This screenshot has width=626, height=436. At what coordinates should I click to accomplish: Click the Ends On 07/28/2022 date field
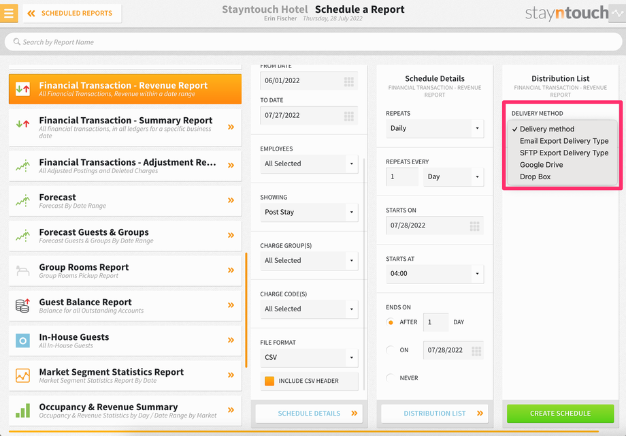[453, 350]
